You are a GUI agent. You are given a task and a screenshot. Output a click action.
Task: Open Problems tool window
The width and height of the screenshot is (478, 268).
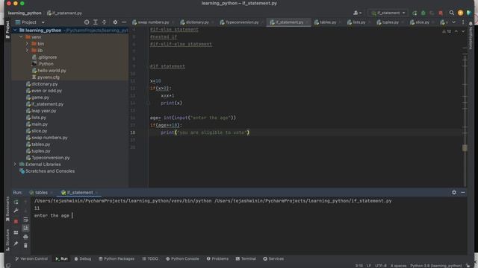217,258
